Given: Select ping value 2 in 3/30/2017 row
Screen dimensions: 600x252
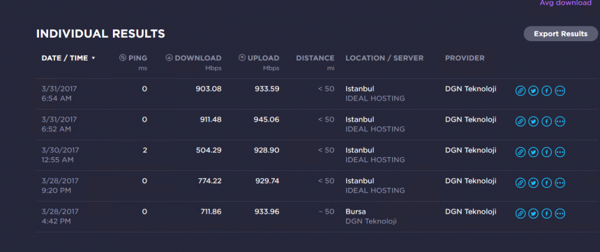Looking at the screenshot, I should pos(144,150).
